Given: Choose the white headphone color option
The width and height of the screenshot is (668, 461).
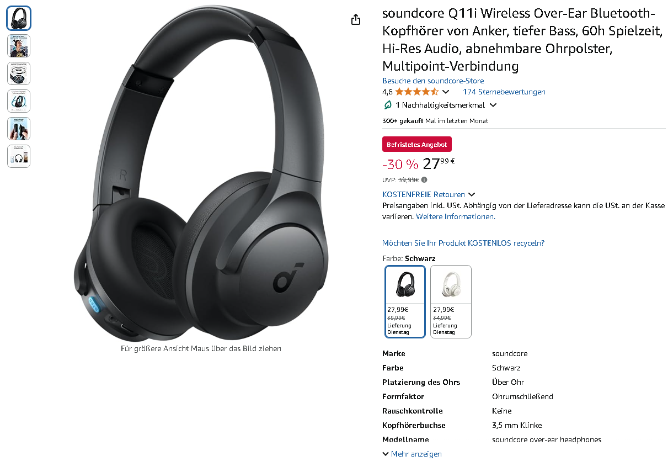Looking at the screenshot, I should click(451, 301).
